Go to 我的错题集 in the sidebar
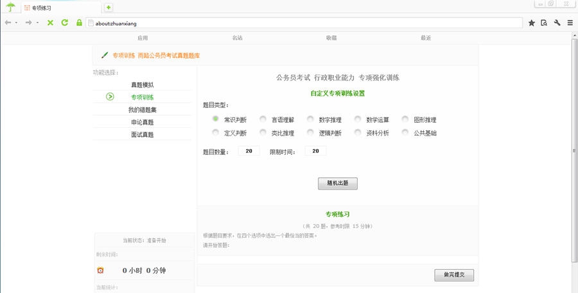Viewport: 578px width, 293px height. point(142,110)
